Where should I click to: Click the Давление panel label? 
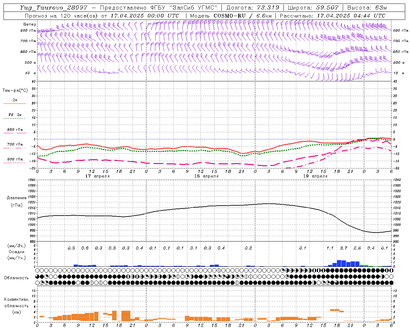tap(17, 198)
